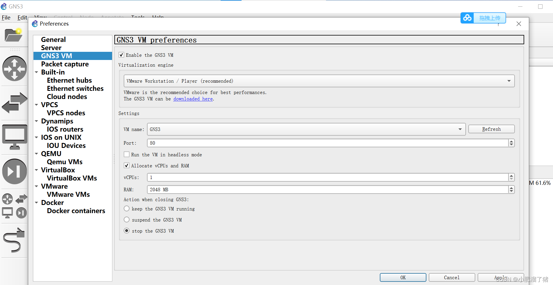Open the Edit menu

click(22, 17)
